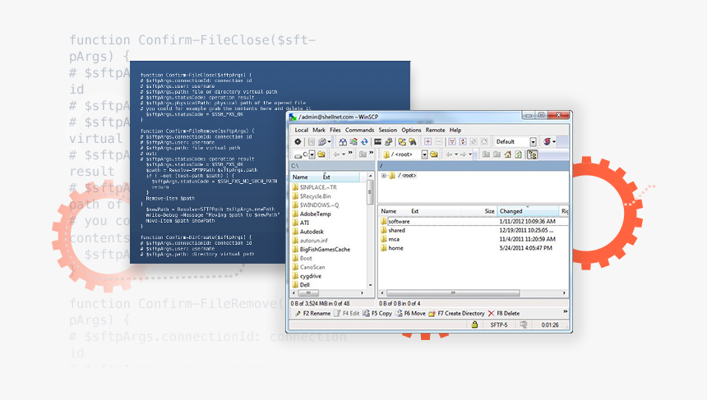
Task: Click the Synchronize icon with red-green arrows
Action: point(353,142)
